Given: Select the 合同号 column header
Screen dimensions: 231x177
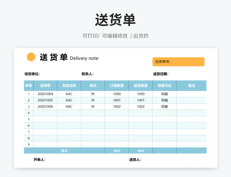Looking at the screenshot, I should pos(45,85).
